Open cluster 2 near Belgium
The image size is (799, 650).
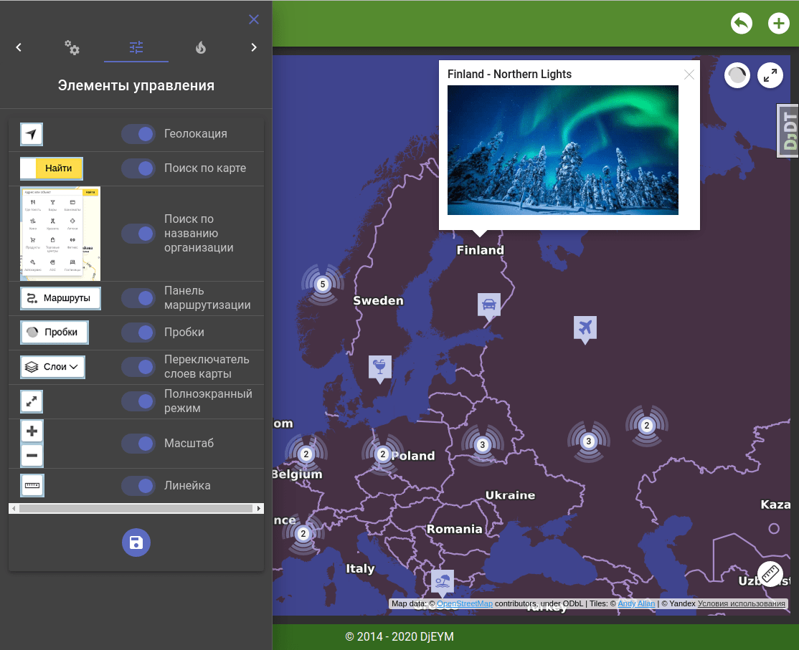coord(306,454)
